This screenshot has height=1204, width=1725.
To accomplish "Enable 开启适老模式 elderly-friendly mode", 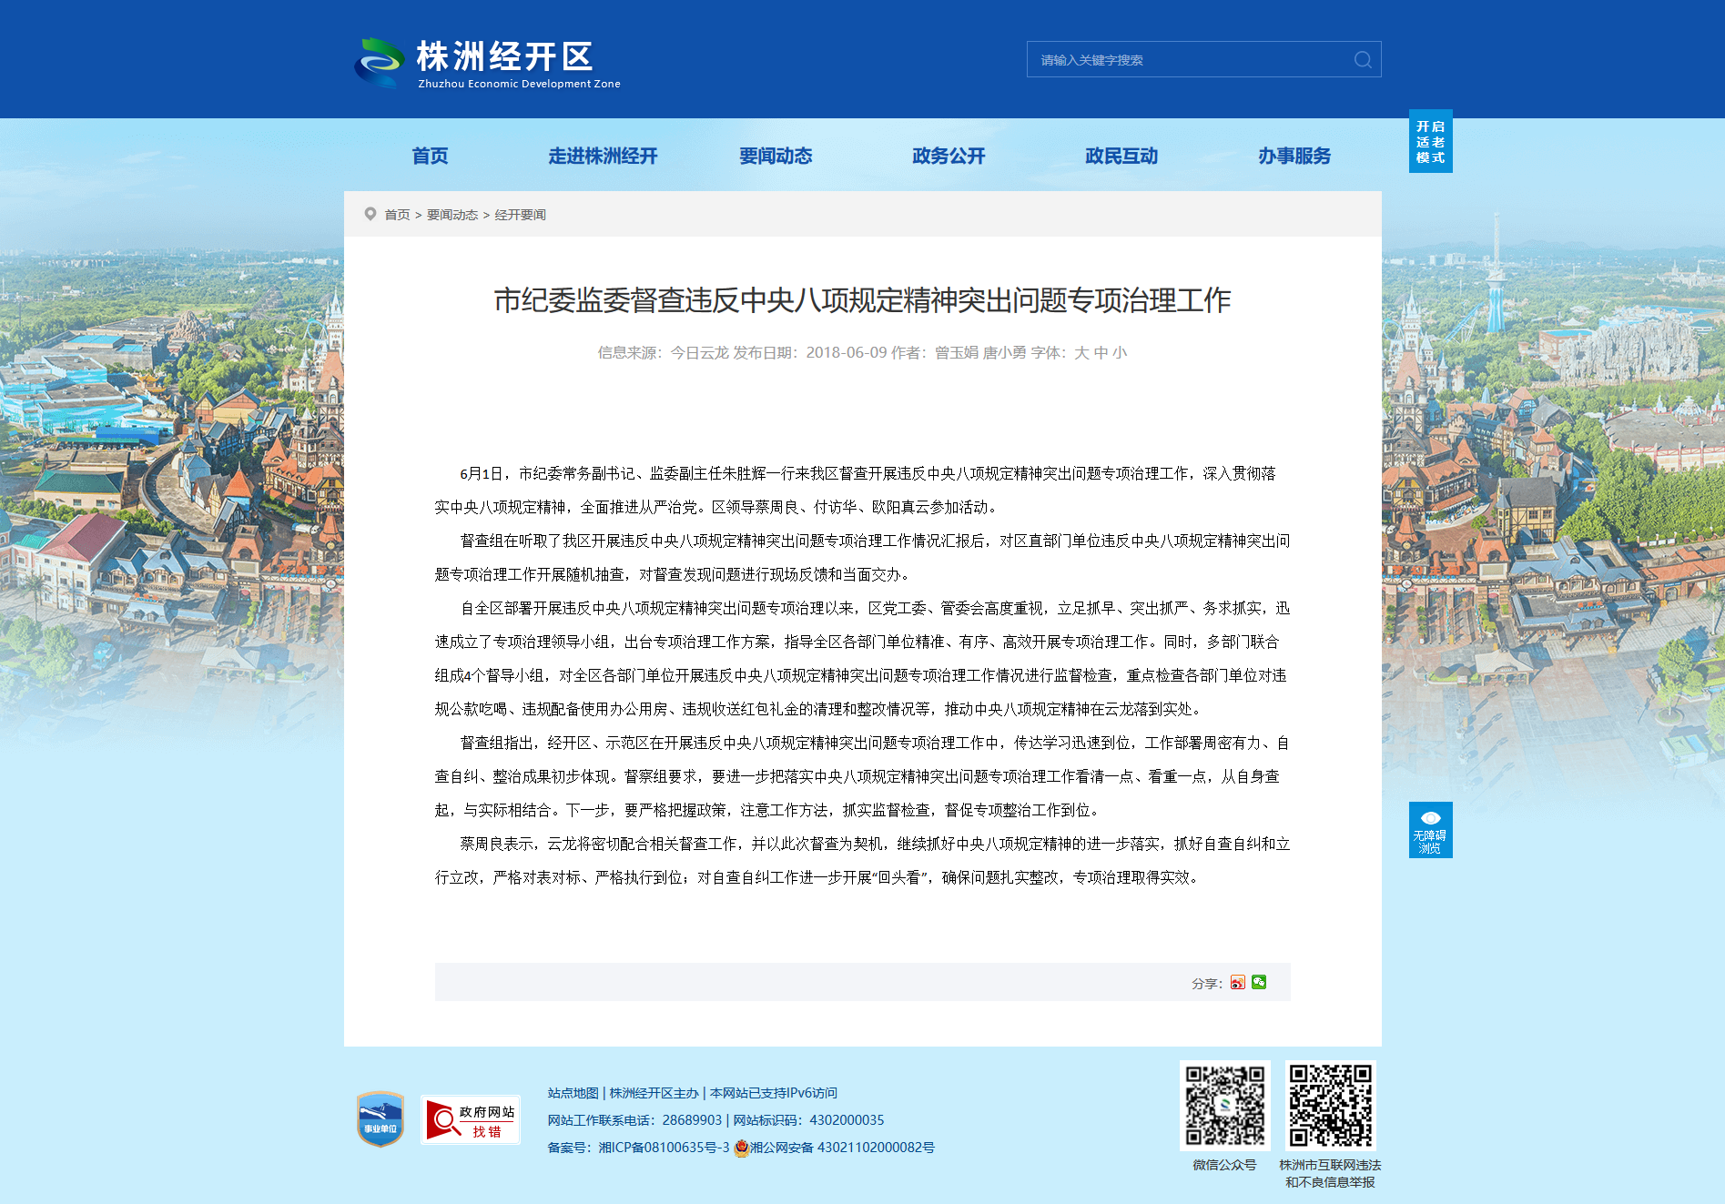I will click(x=1430, y=141).
